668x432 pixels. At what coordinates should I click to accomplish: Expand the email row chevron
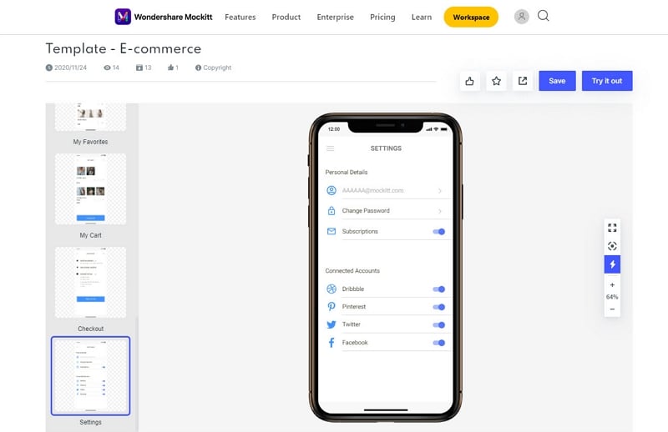click(x=440, y=191)
